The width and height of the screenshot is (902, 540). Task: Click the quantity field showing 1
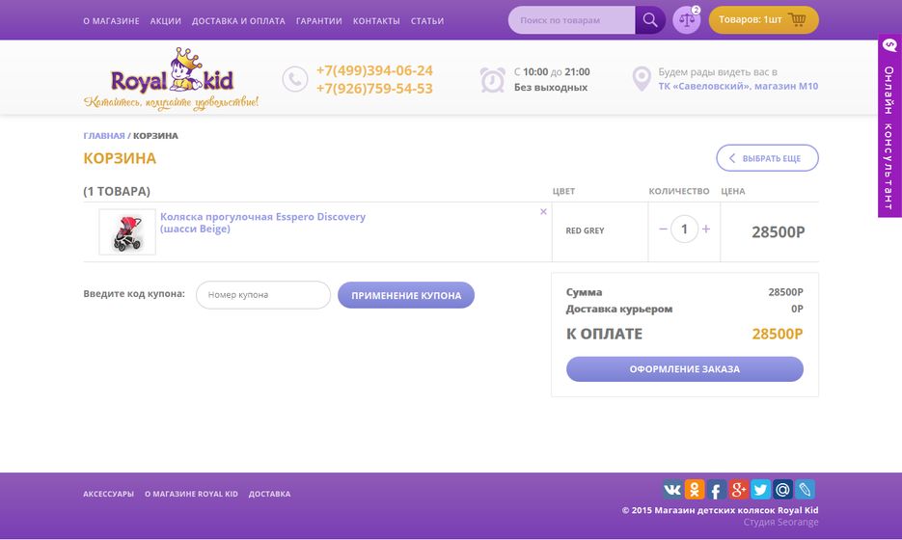coord(684,229)
